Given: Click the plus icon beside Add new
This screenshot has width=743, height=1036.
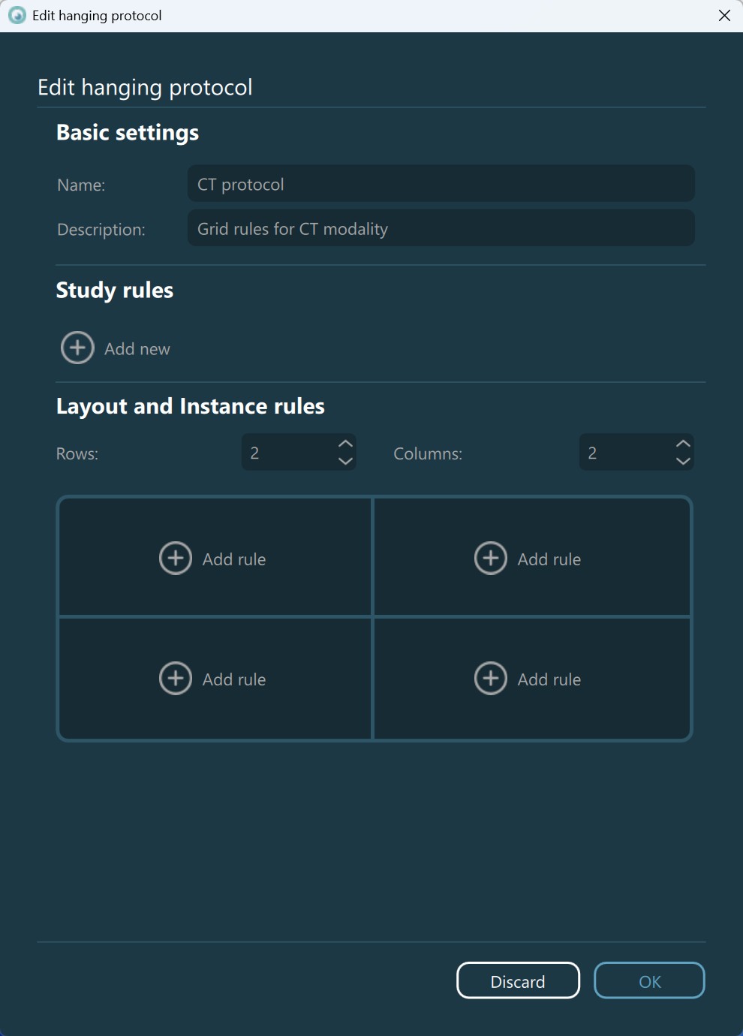Looking at the screenshot, I should coord(77,348).
